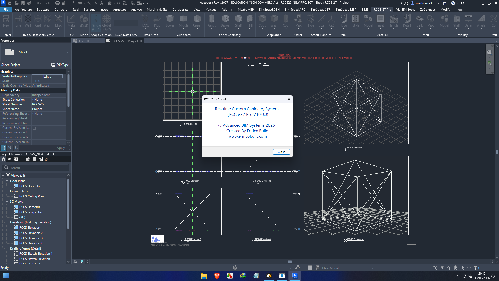The width and height of the screenshot is (499, 281).
Task: Collapse the 3D Views tree node
Action: tap(7, 202)
